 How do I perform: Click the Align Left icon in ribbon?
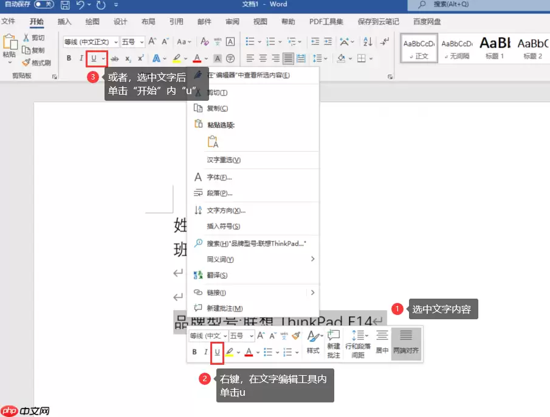250,58
